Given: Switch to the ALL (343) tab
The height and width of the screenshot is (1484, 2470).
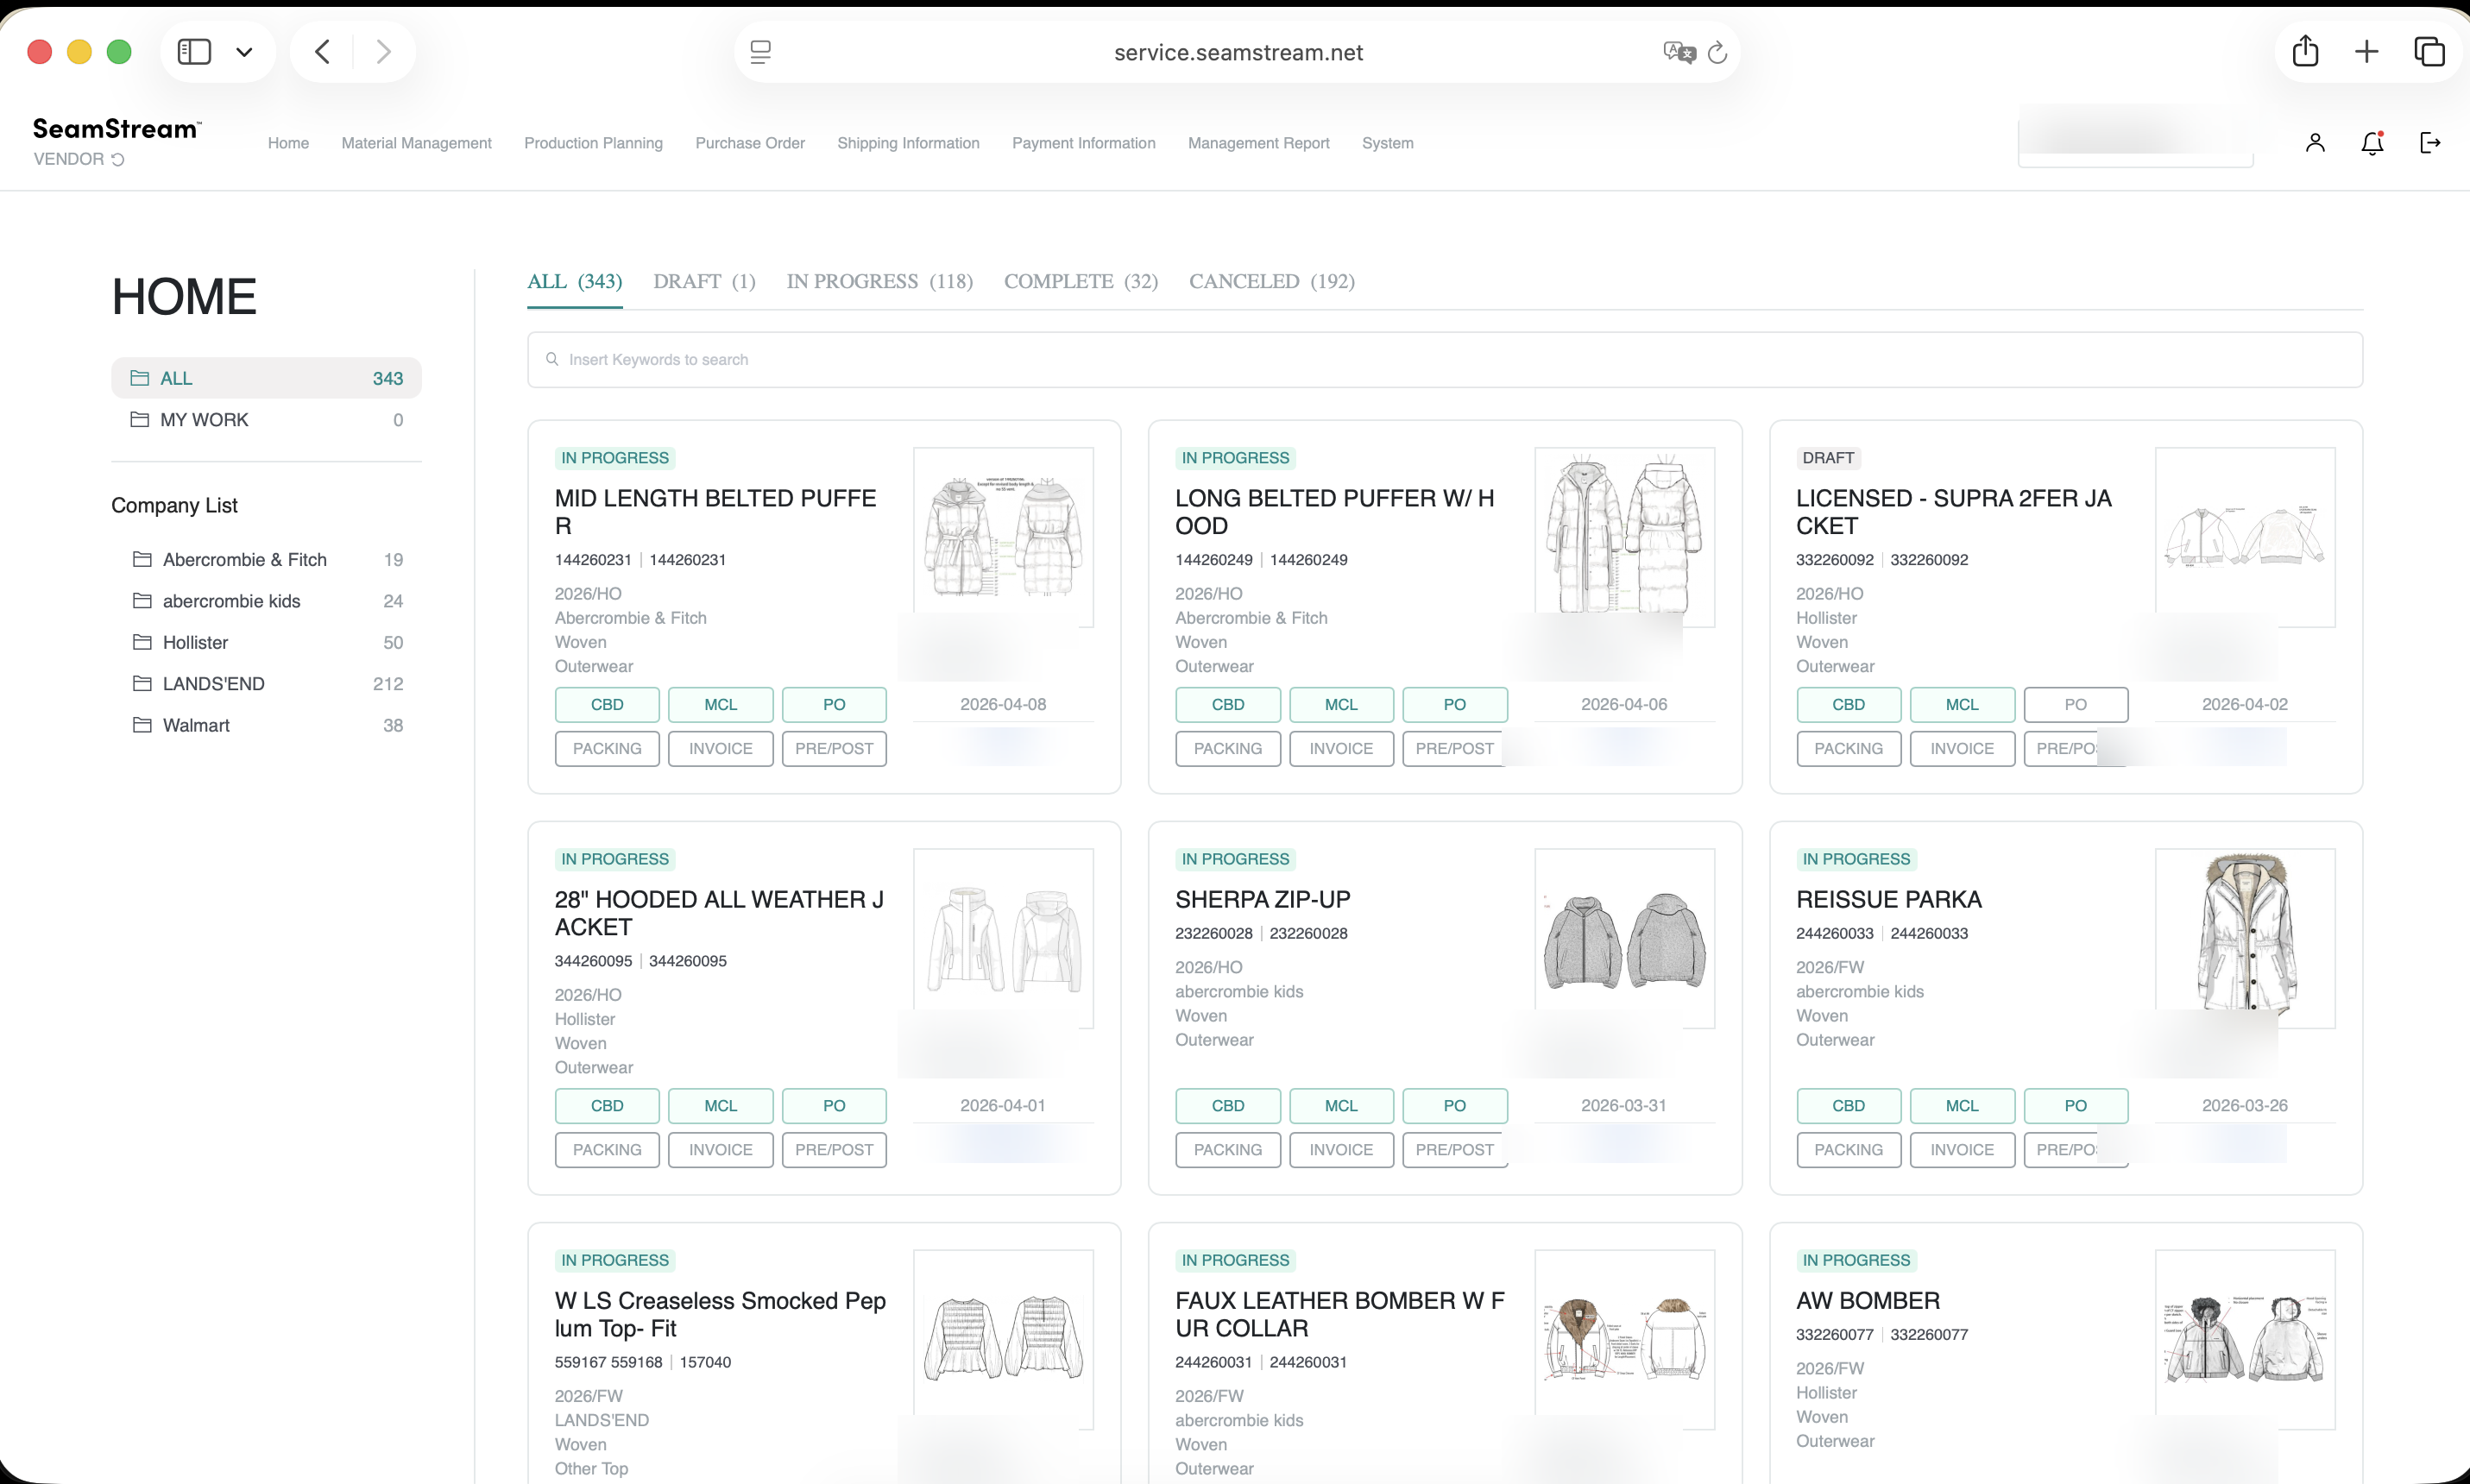Looking at the screenshot, I should (x=575, y=282).
